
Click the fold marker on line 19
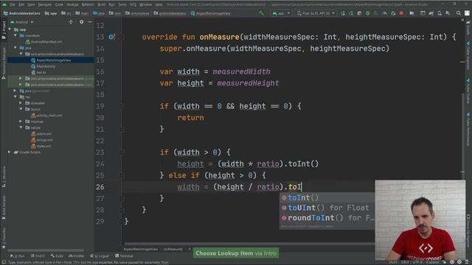(121, 106)
